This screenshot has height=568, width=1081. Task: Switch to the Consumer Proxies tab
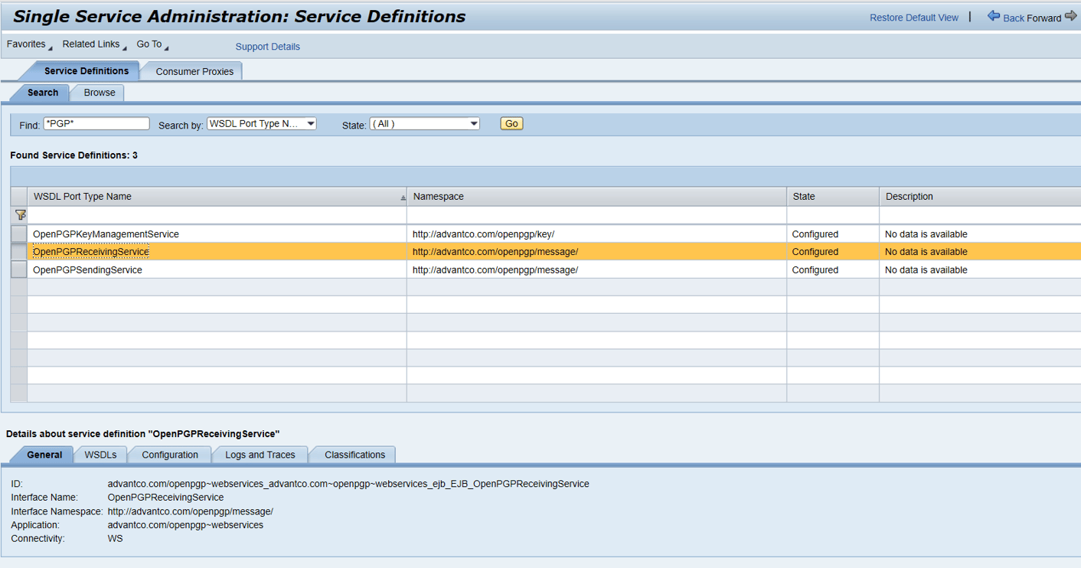194,71
